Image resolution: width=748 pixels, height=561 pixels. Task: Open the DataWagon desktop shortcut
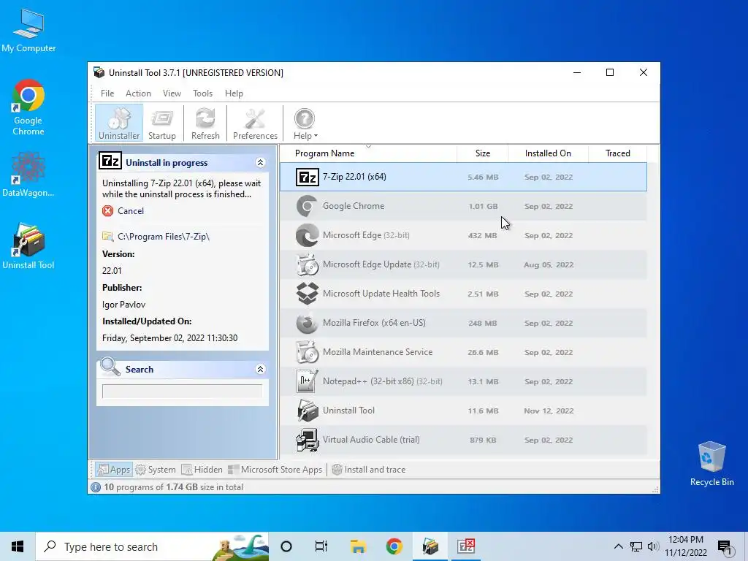(28, 175)
